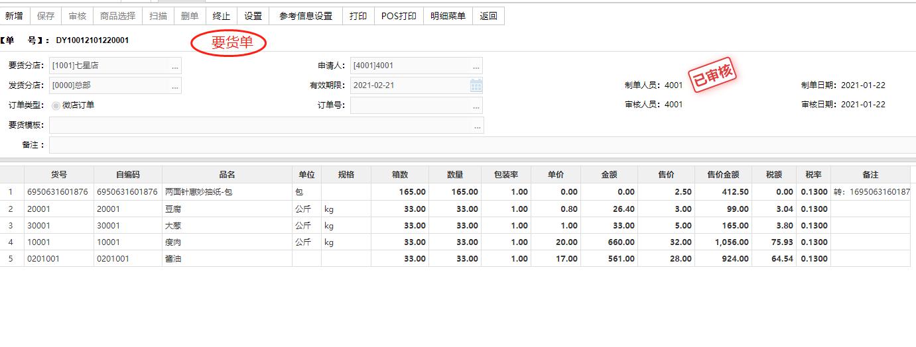Click the 删单 toolbar button
This screenshot has height=347, width=916.
click(190, 16)
